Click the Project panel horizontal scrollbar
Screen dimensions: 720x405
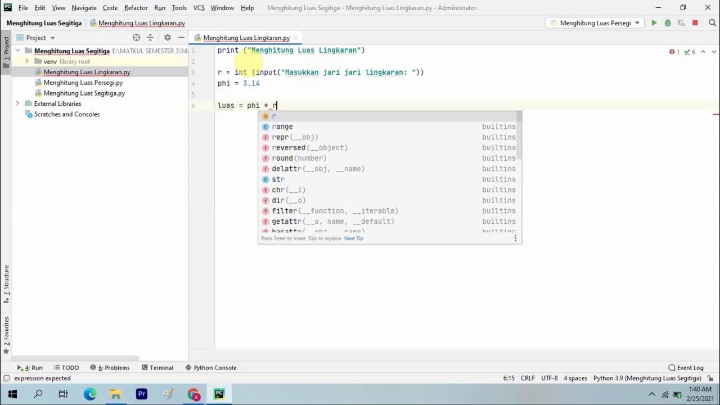coord(75,358)
